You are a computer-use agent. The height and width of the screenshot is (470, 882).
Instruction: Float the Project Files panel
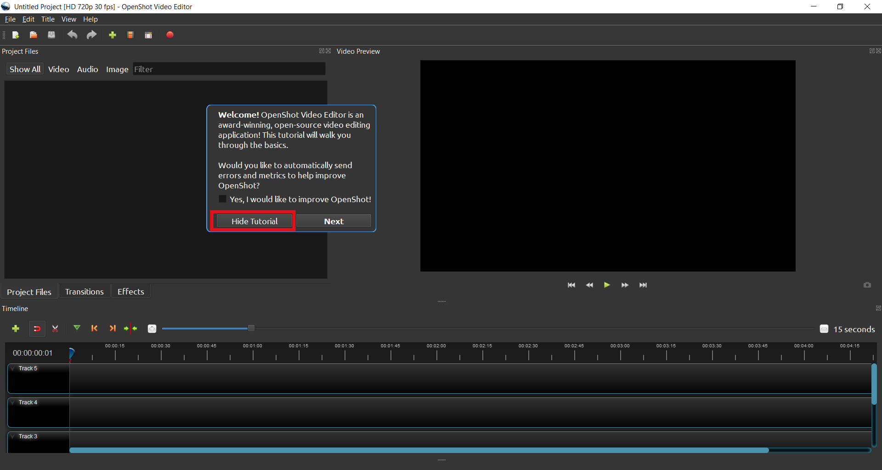point(322,51)
